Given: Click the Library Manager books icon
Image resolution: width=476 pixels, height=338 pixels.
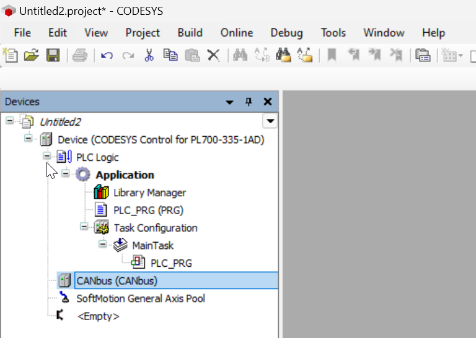Looking at the screenshot, I should [101, 193].
